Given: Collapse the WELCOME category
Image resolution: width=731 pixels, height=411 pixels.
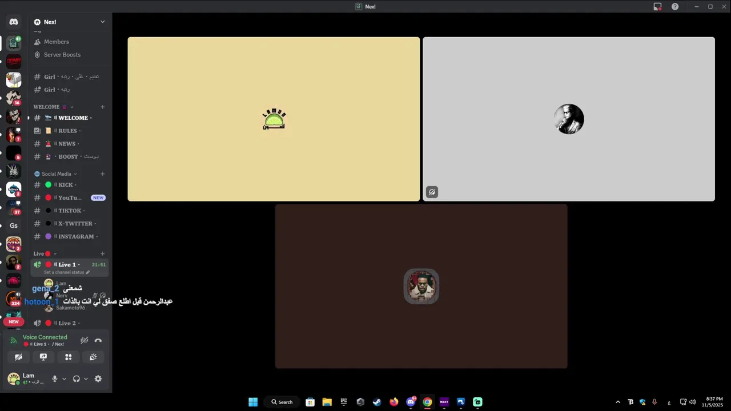Looking at the screenshot, I should (53, 107).
